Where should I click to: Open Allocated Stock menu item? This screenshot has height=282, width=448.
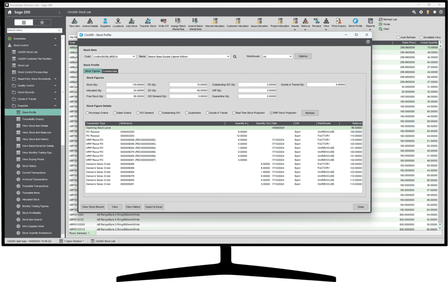pos(31,199)
